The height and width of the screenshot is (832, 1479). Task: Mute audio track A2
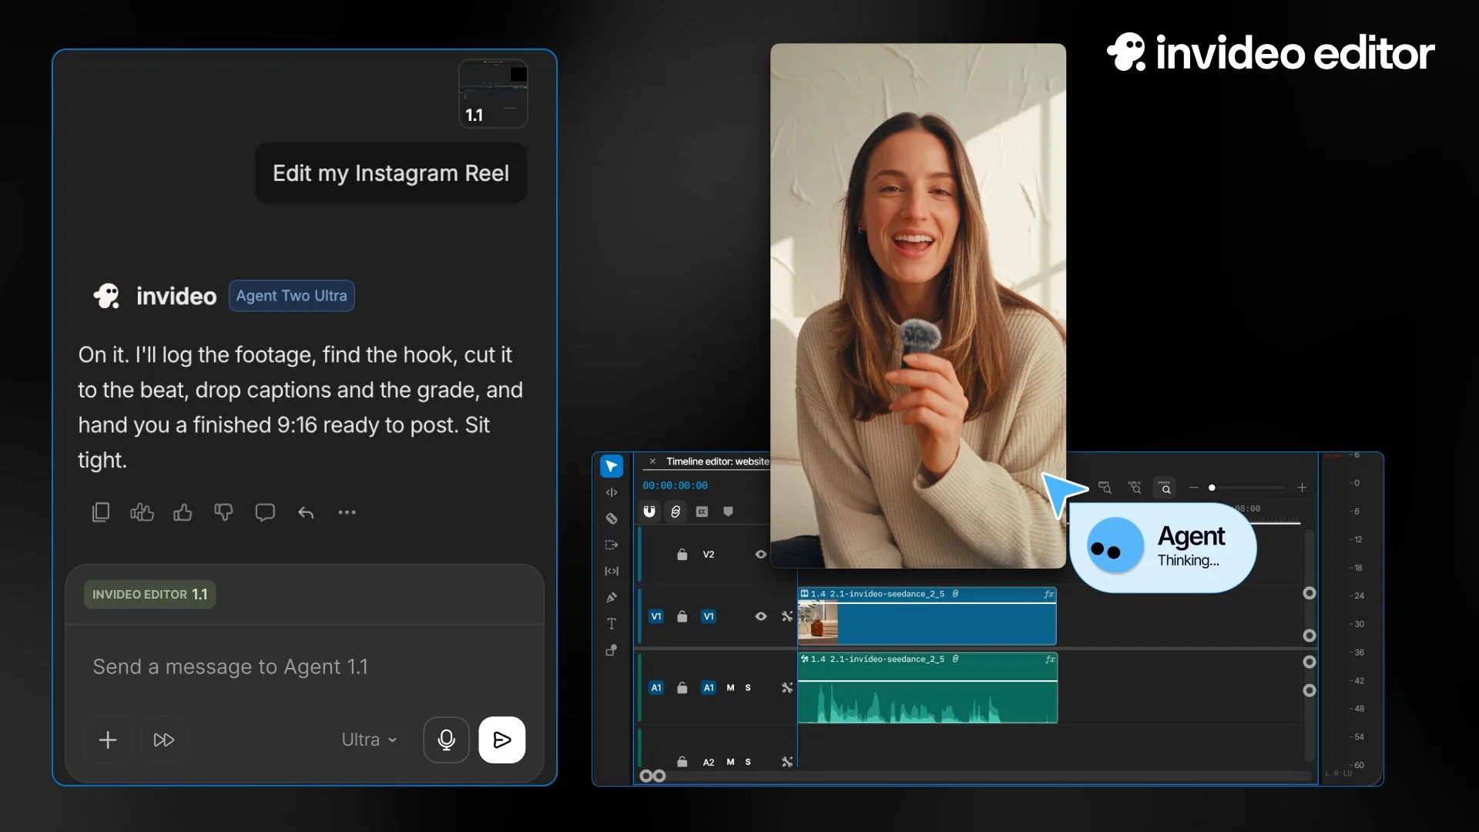(x=730, y=762)
